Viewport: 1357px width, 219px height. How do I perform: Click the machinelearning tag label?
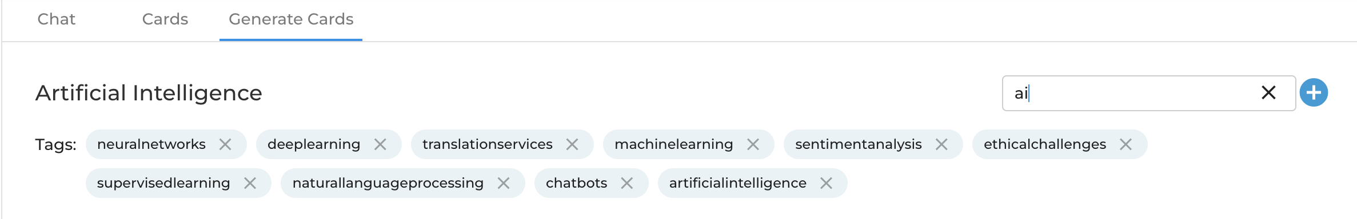(673, 144)
